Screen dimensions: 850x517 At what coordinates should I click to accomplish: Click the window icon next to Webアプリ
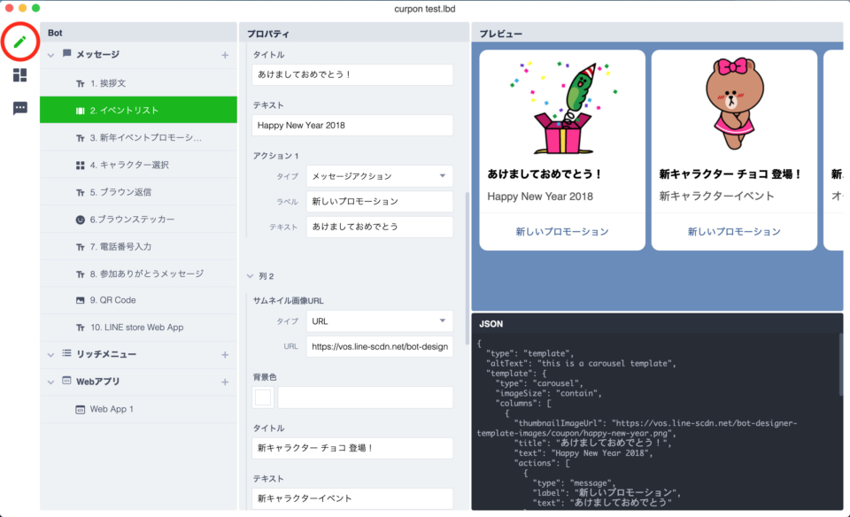pyautogui.click(x=66, y=381)
